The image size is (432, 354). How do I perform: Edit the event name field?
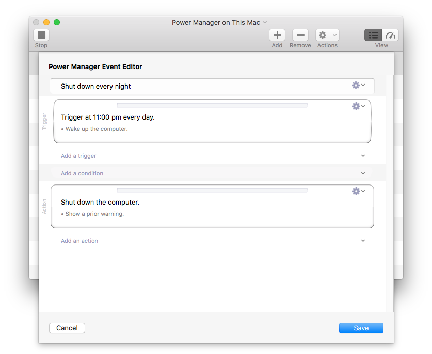tap(212, 86)
